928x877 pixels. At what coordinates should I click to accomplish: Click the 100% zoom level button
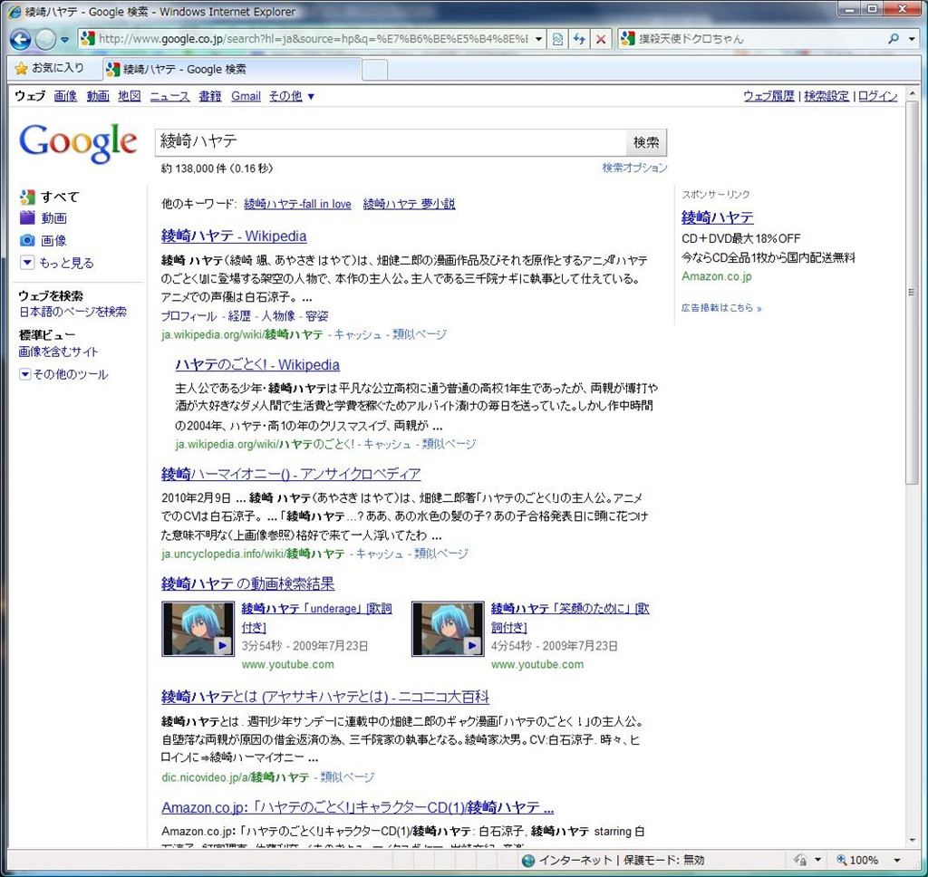(857, 860)
